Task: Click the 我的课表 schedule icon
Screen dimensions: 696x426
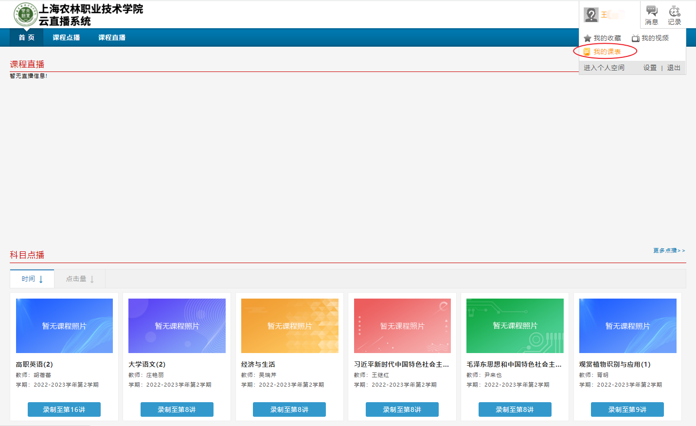Action: (x=587, y=52)
